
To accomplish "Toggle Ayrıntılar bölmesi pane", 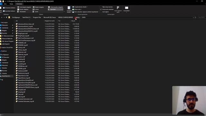I will pyautogui.click(x=9, y=11).
